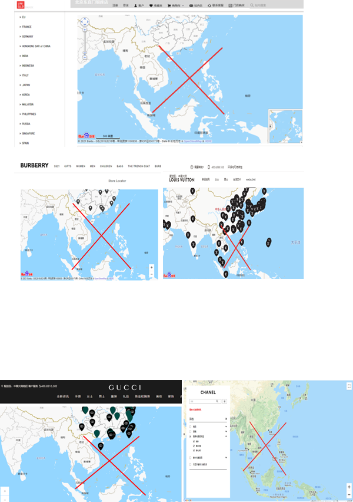Screen dimensions: 353x502
Task: Zoom in with plus on Burberry map
Action: coord(152,267)
